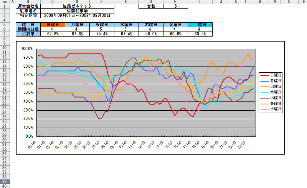Click the 台数 value cell showing 5
Screen dimensions: 307x188
coord(175,7)
